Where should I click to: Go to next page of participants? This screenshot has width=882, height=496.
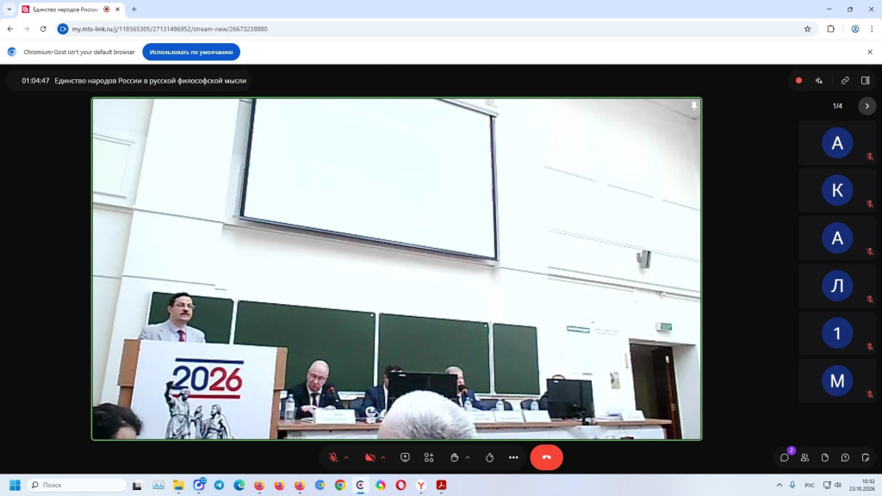pyautogui.click(x=866, y=106)
